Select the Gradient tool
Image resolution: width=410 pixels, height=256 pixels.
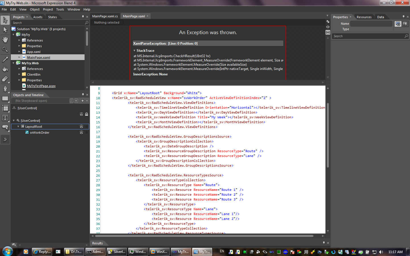pyautogui.click(x=5, y=79)
